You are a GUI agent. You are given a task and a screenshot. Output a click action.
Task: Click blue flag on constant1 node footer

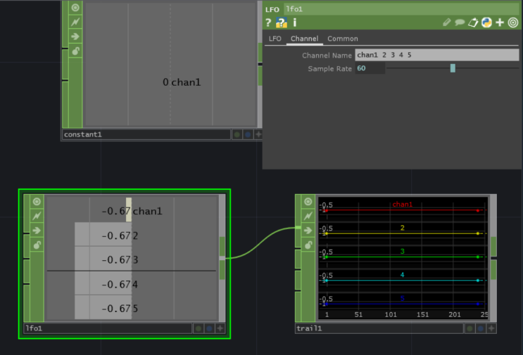click(x=248, y=134)
